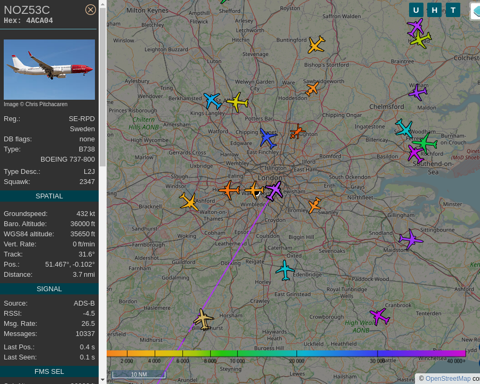Click the H map button
Viewport: 480px width, 384px height.
[x=434, y=10]
